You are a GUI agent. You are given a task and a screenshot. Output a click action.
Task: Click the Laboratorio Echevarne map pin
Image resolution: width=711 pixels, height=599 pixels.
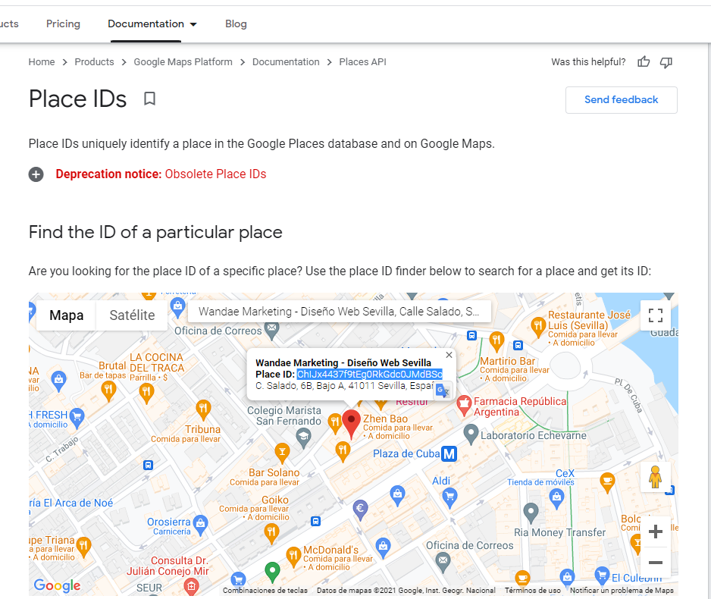coord(471,434)
